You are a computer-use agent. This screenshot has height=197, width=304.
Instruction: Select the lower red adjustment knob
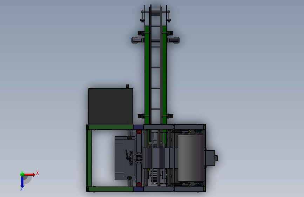pos(139,184)
